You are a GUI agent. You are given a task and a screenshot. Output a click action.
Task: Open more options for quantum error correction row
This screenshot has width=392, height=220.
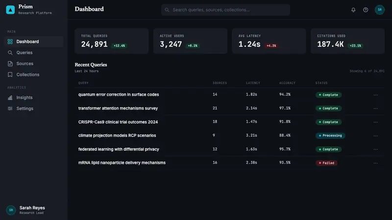(x=375, y=95)
